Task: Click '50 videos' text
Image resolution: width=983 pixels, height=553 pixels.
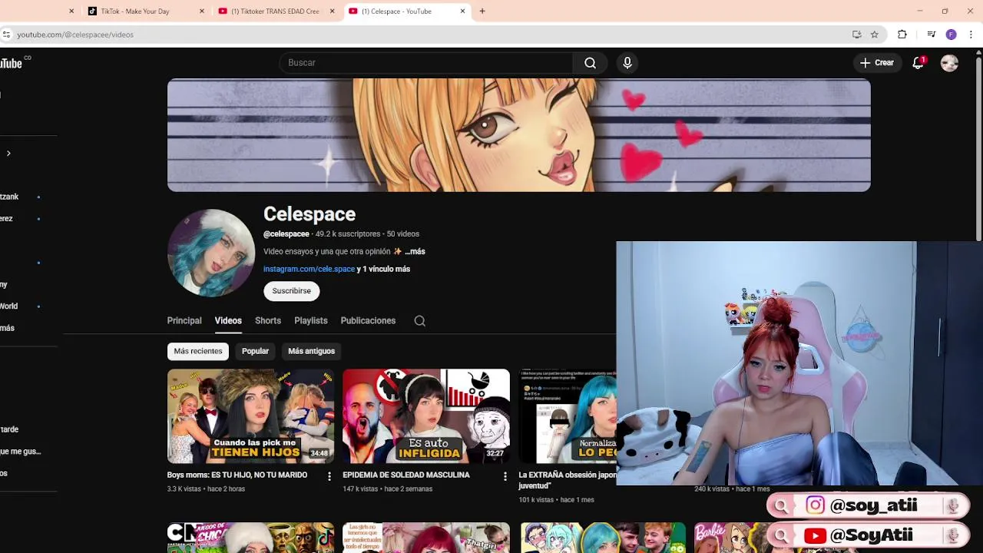Action: point(403,234)
